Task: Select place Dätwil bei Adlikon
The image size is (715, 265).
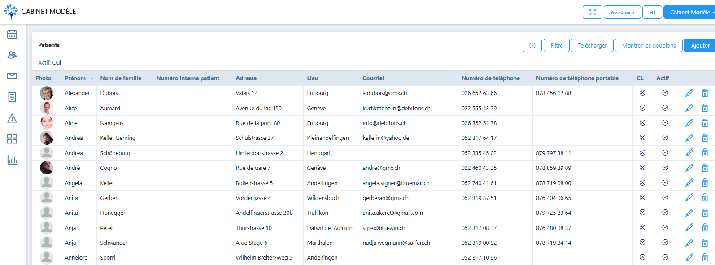Action: click(330, 228)
